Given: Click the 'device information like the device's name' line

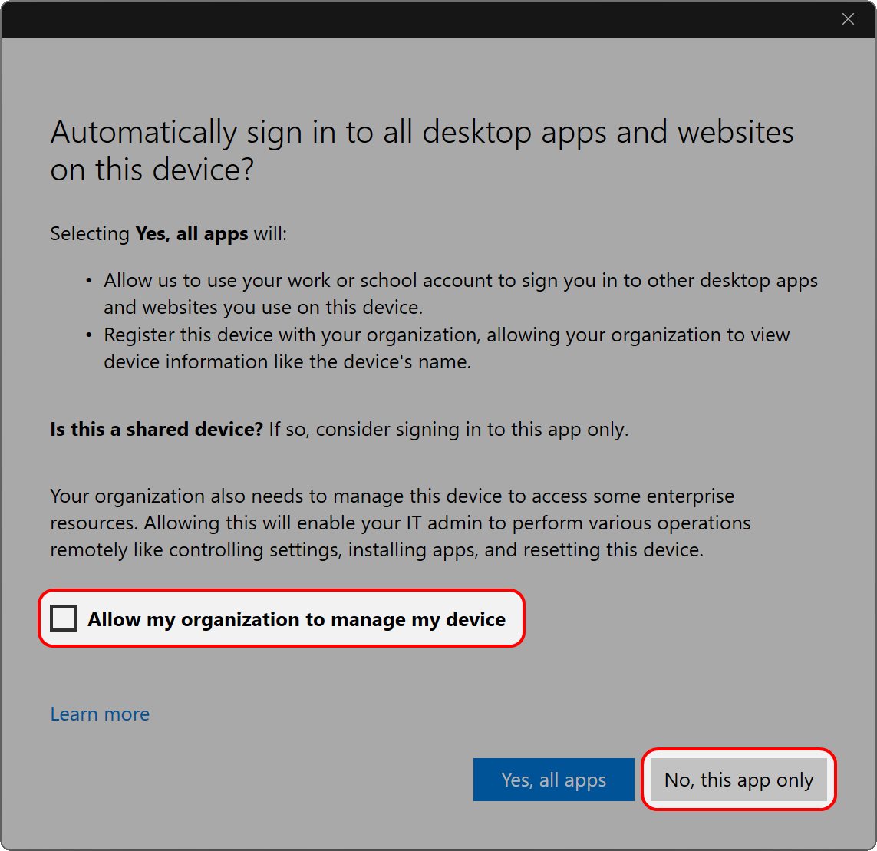Looking at the screenshot, I should (x=287, y=362).
